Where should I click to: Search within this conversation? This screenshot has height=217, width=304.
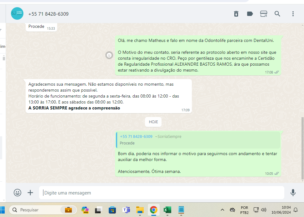pyautogui.click(x=277, y=14)
